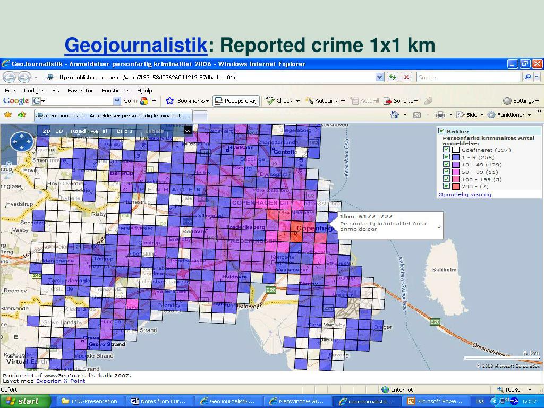Toggle the 200 - (2) checkbox
The image size is (544, 408).
(446, 186)
